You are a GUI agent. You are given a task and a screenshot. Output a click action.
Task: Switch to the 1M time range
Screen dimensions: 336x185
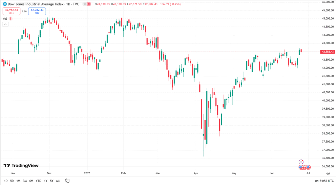[18, 181]
